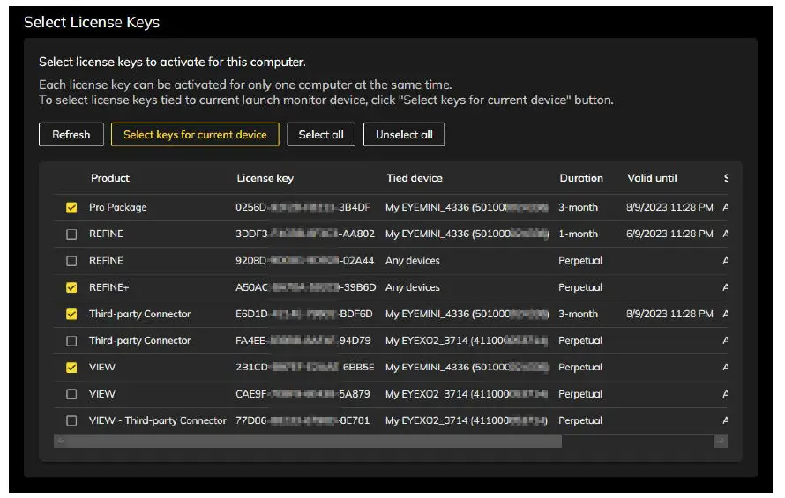Click the Select all button
785x498 pixels.
point(321,135)
